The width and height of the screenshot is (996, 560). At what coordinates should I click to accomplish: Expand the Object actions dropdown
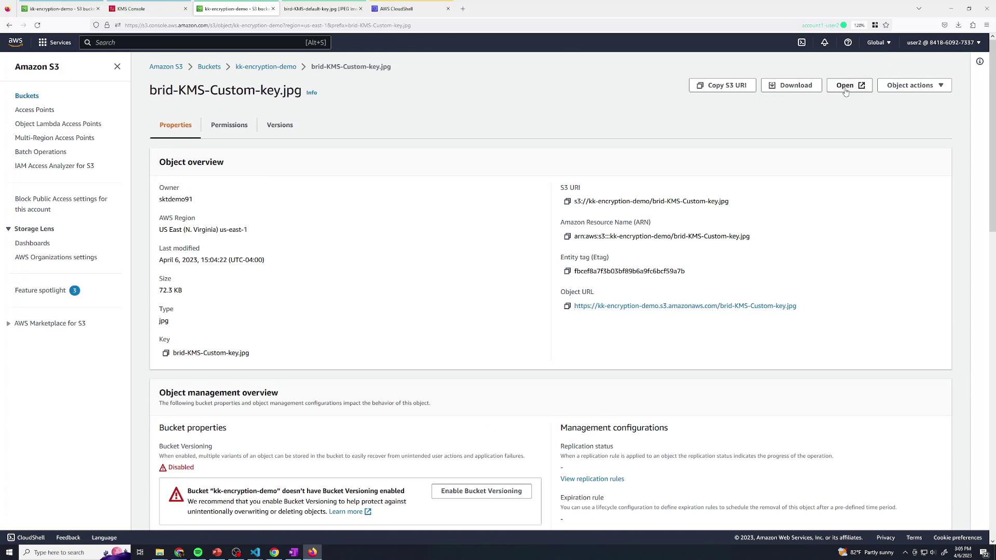(x=914, y=85)
